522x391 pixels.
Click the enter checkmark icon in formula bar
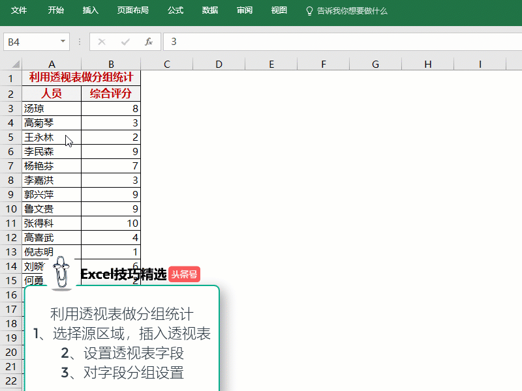[x=125, y=42]
